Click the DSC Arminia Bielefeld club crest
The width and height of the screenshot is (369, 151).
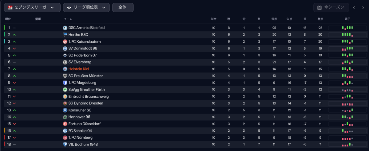click(65, 28)
